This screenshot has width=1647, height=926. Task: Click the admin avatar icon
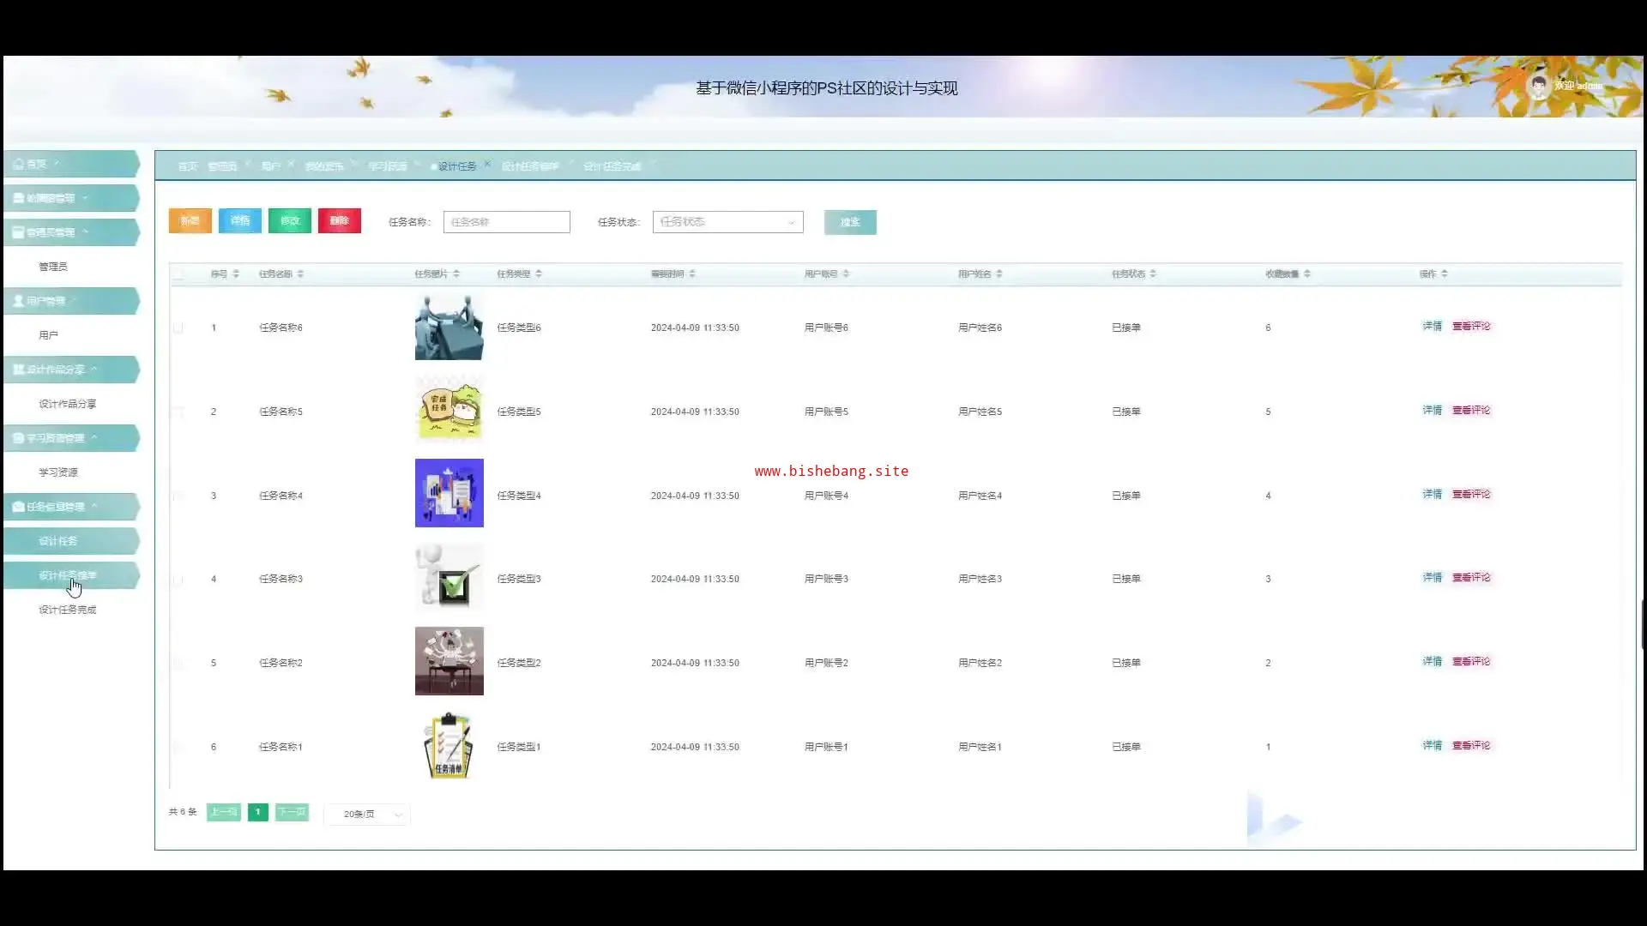tap(1538, 86)
